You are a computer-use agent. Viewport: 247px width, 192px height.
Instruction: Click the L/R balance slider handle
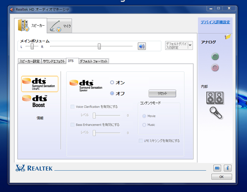click(x=32, y=47)
